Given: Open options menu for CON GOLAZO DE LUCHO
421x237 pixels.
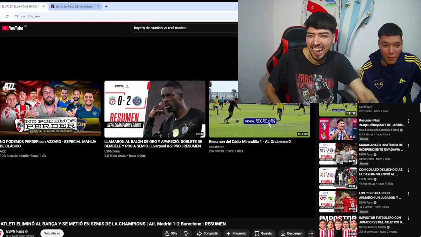Looking at the screenshot, I should 409,170.
